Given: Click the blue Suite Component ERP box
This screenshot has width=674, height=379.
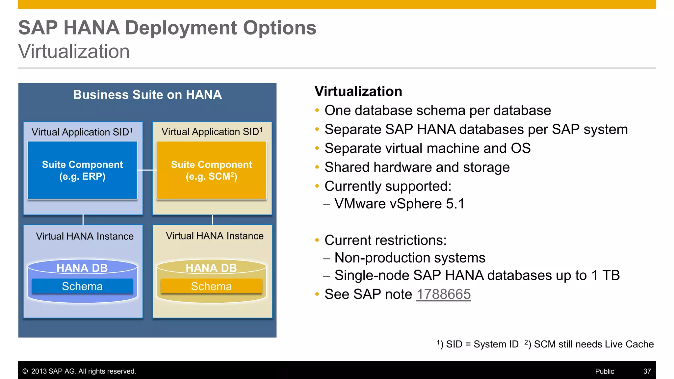Looking at the screenshot, I should click(82, 170).
